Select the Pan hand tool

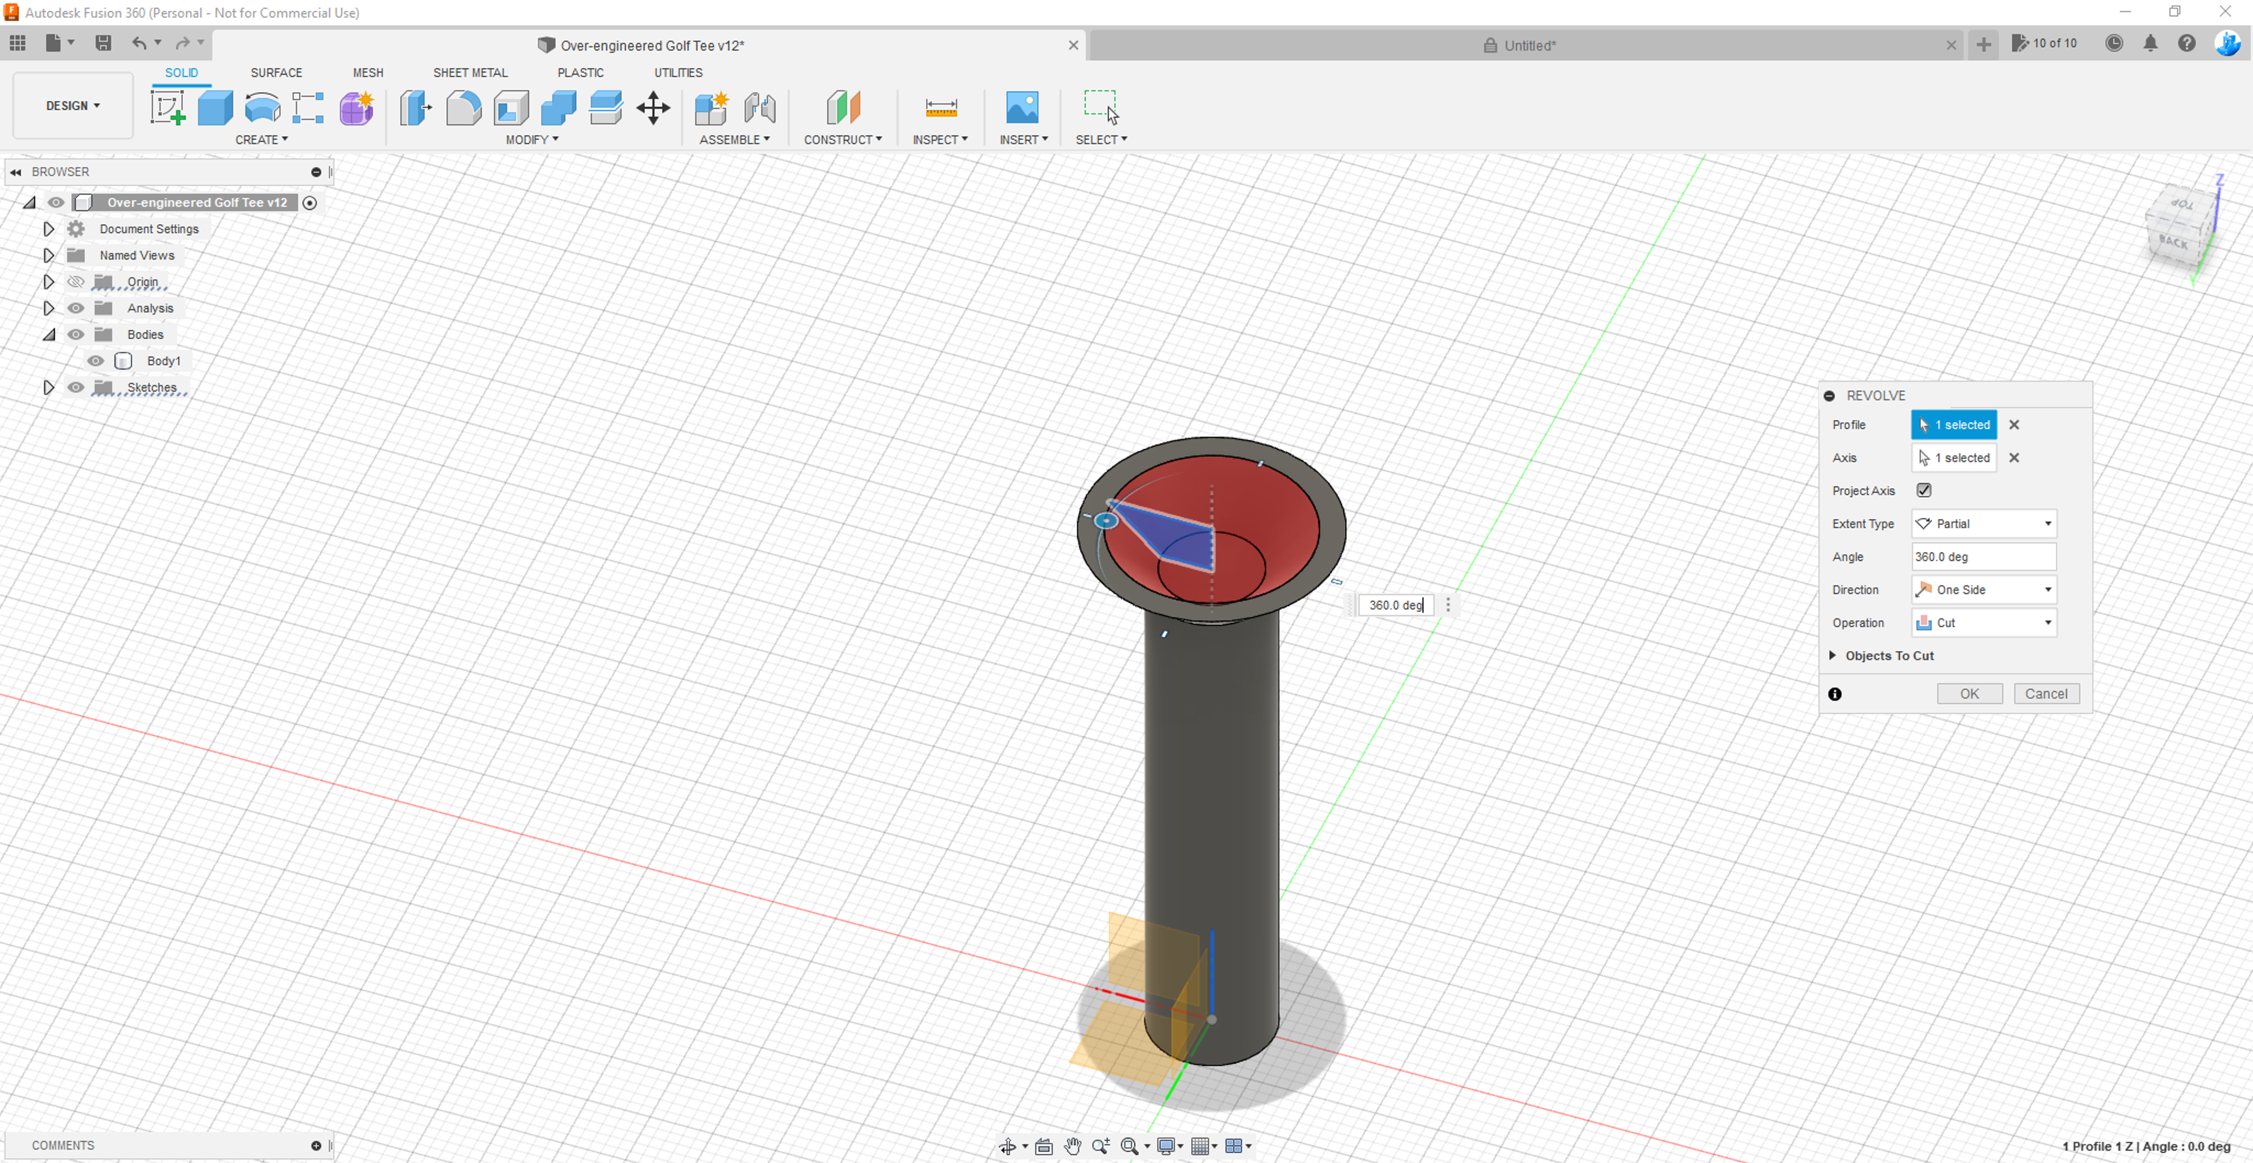[1072, 1146]
